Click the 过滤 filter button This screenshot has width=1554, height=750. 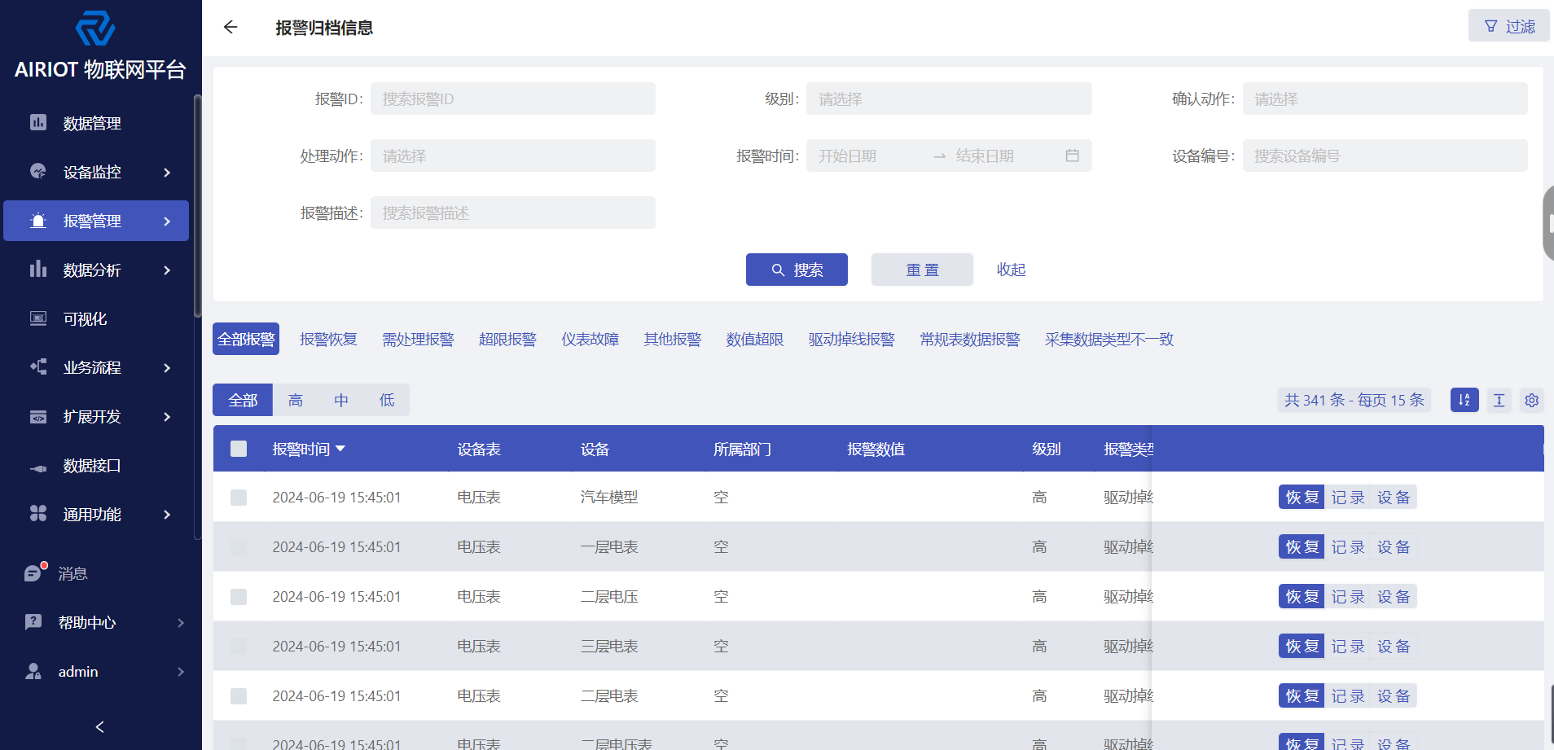click(x=1509, y=26)
